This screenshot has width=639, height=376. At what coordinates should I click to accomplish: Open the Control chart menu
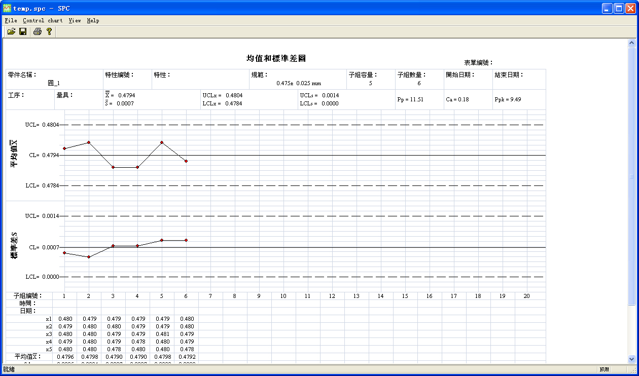[x=43, y=21]
